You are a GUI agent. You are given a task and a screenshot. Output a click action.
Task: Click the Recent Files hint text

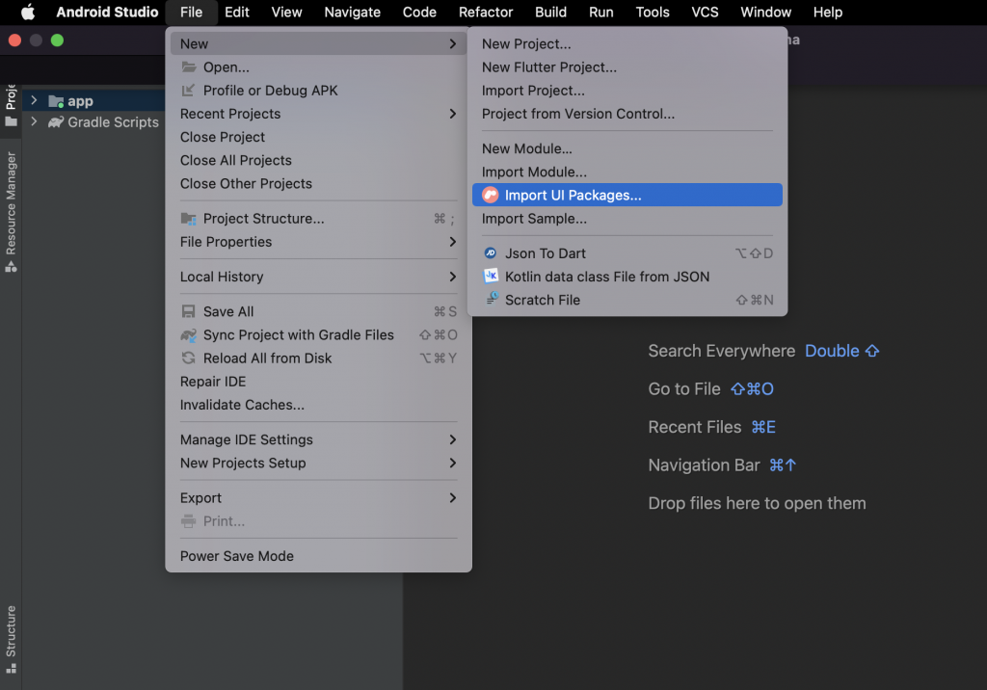pos(694,427)
